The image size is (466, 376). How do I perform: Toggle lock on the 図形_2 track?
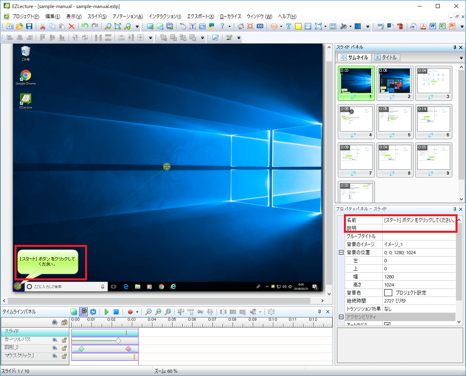[64, 348]
